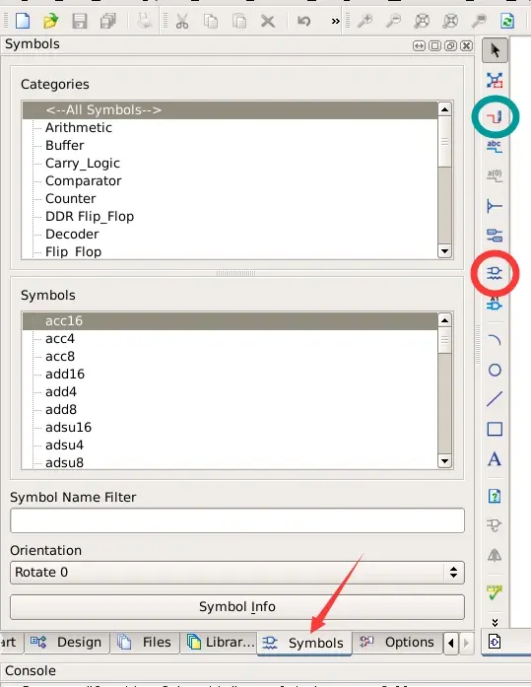Viewport: 531px width, 687px height.
Task: Pick the Add Bus Tap tool
Action: (x=495, y=205)
